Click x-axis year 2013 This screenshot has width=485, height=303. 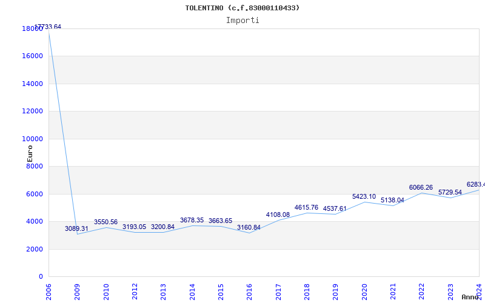(163, 291)
